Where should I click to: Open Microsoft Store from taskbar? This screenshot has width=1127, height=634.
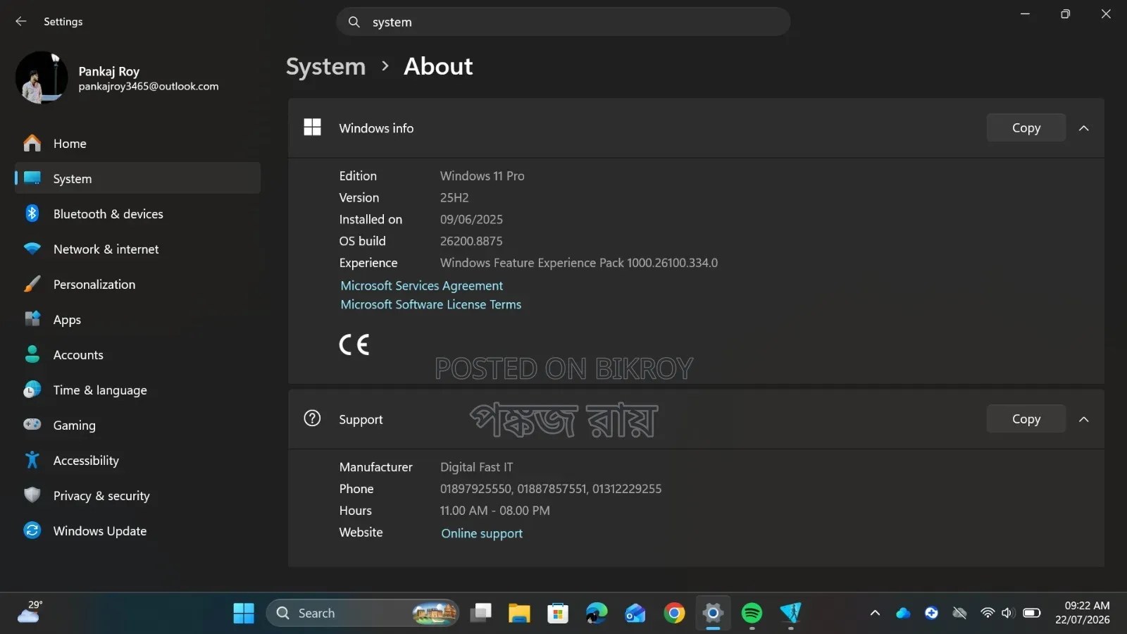click(x=558, y=613)
